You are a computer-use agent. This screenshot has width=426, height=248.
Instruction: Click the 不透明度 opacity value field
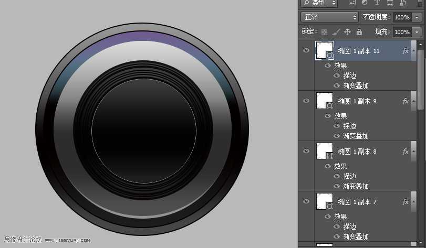point(402,17)
